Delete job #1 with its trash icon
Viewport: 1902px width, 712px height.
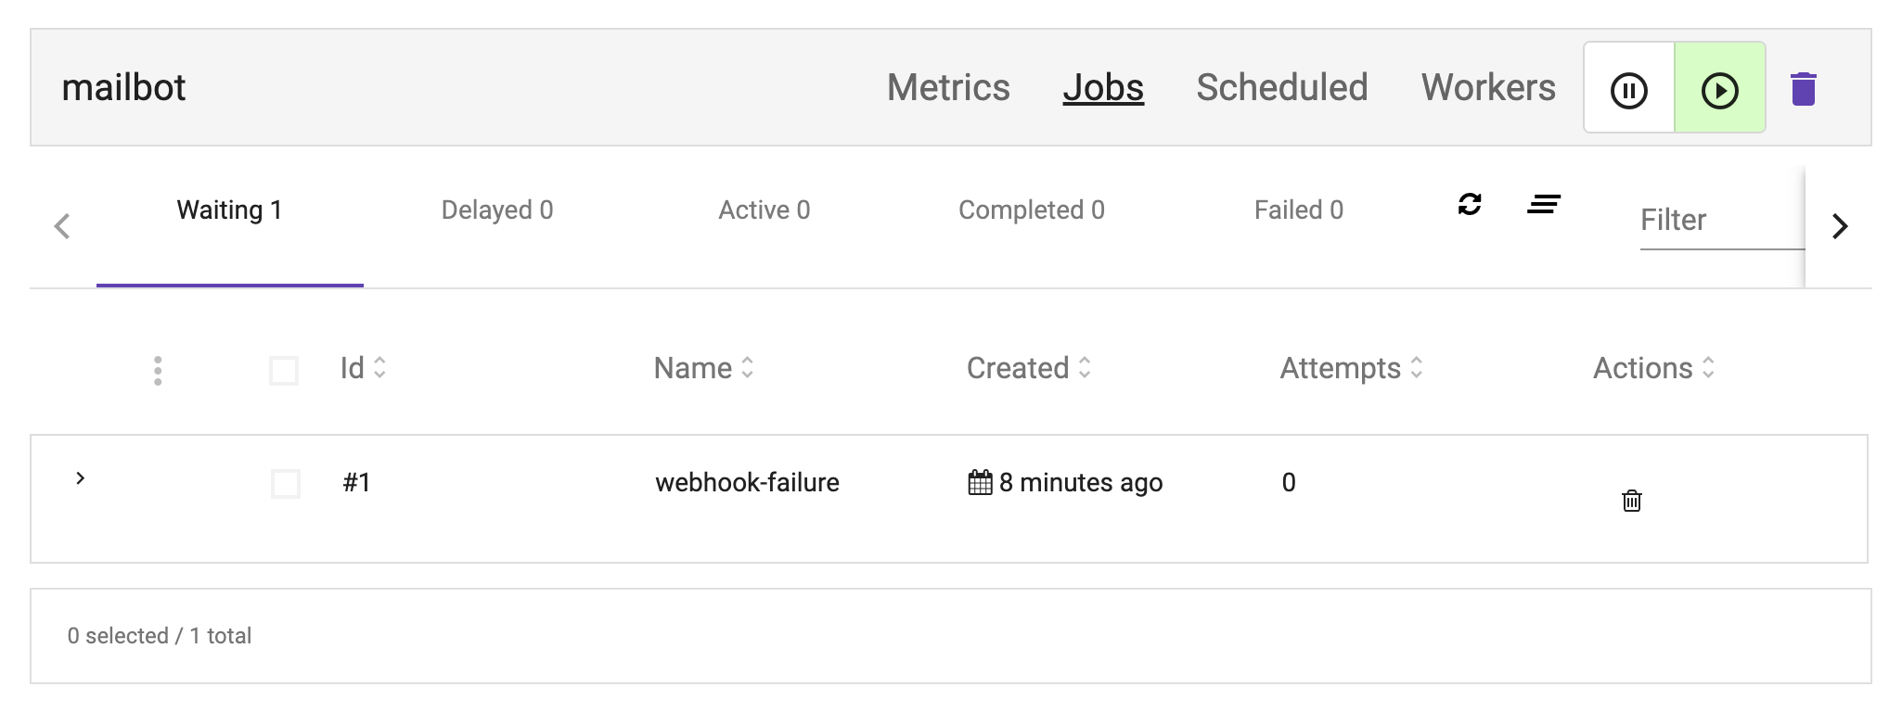coord(1631,502)
